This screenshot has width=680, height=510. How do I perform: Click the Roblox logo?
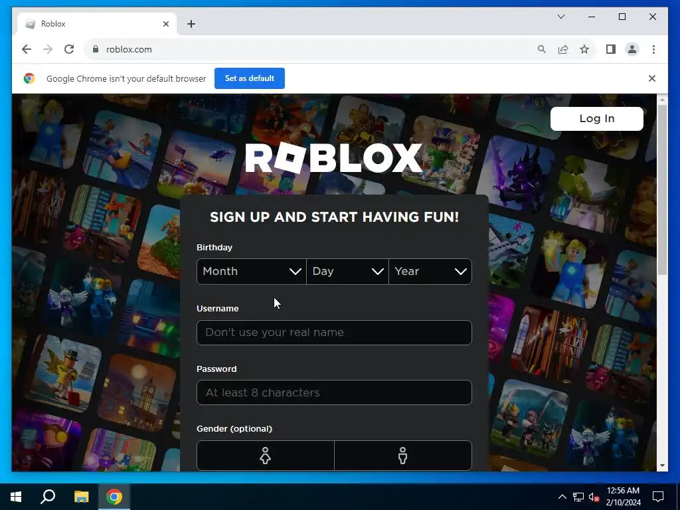coord(334,158)
